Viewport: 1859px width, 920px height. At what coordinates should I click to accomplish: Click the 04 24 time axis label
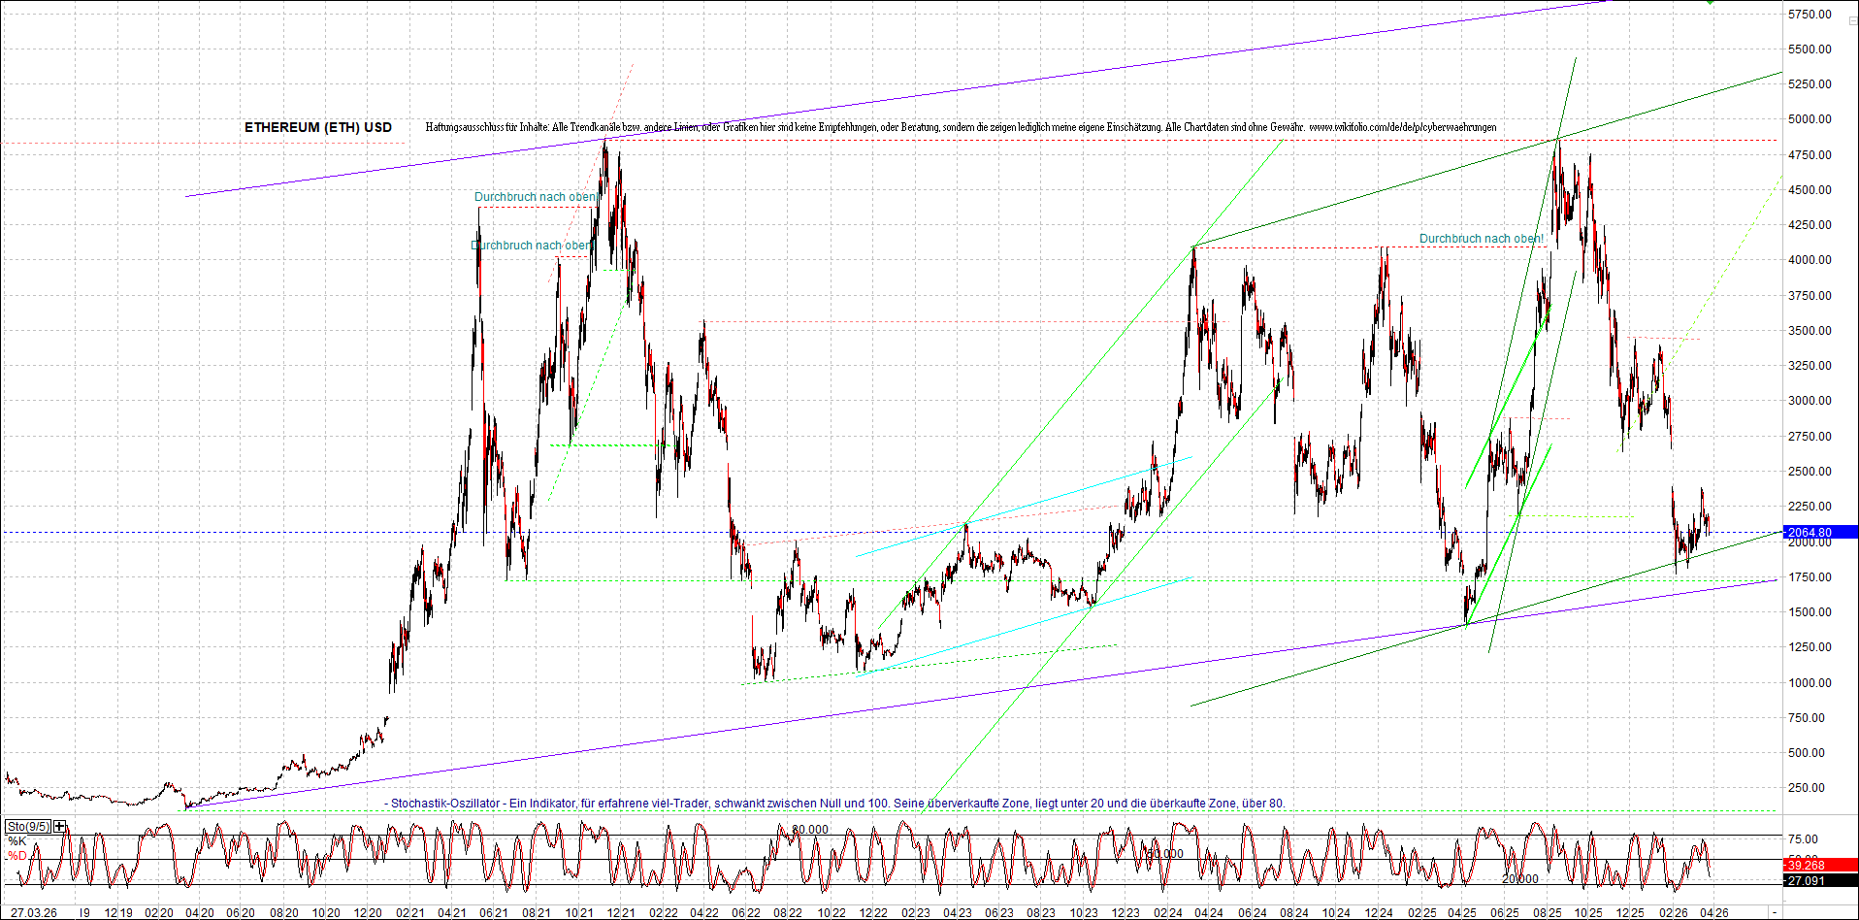pos(1208,913)
